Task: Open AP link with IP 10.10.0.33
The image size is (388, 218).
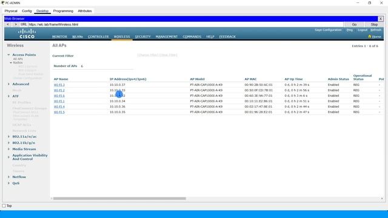Action: [x=59, y=90]
